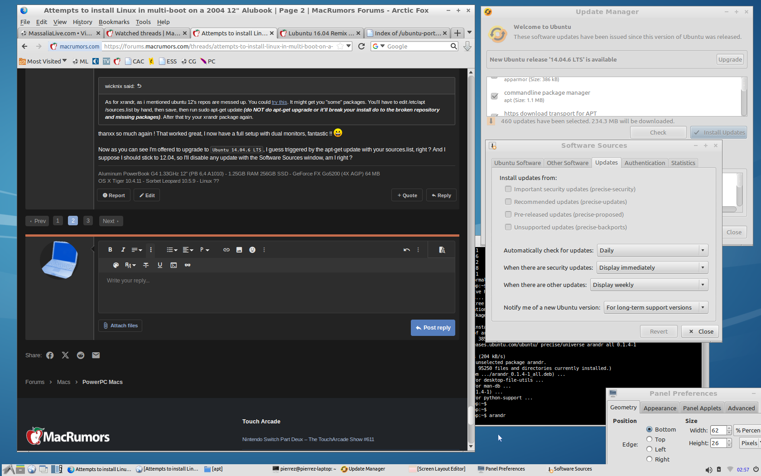
Task: Toggle italic formatting in reply editor
Action: (x=123, y=250)
